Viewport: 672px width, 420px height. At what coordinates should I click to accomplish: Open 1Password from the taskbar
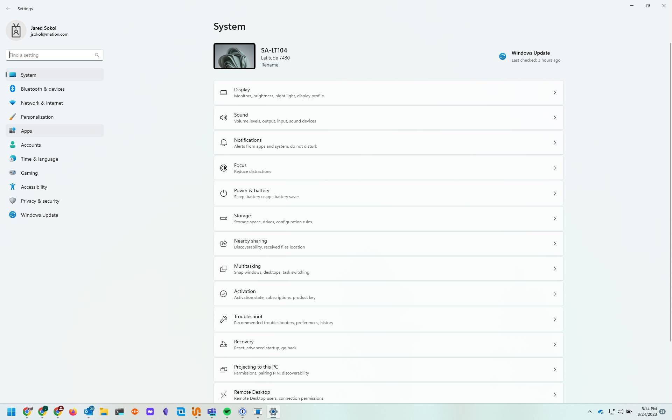243,412
